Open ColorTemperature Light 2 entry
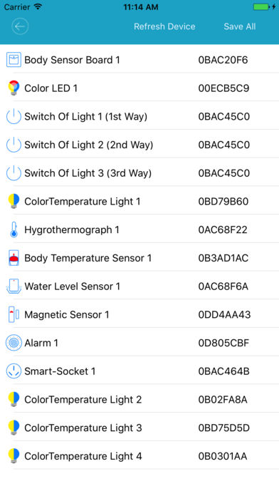The image size is (279, 496). click(x=139, y=400)
